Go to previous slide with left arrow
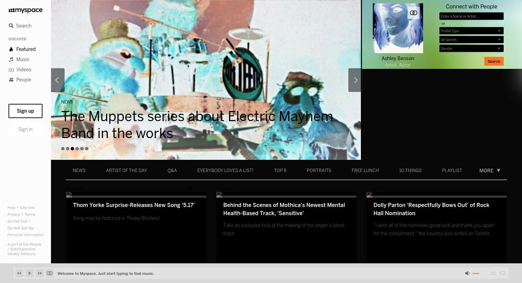This screenshot has height=283, width=522. pyautogui.click(x=57, y=80)
